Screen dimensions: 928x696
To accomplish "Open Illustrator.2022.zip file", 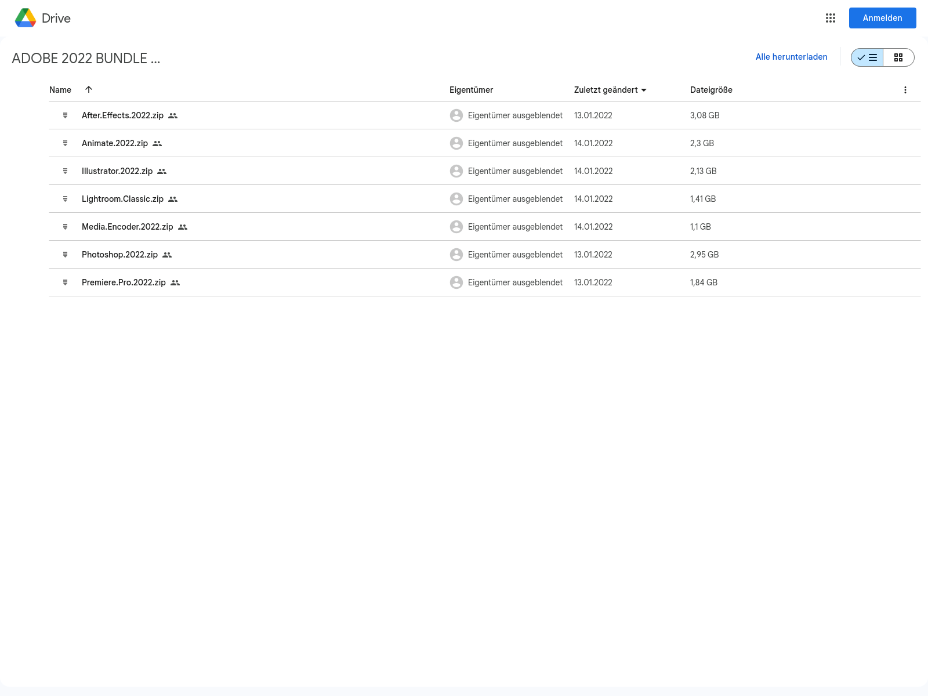I will tap(117, 171).
